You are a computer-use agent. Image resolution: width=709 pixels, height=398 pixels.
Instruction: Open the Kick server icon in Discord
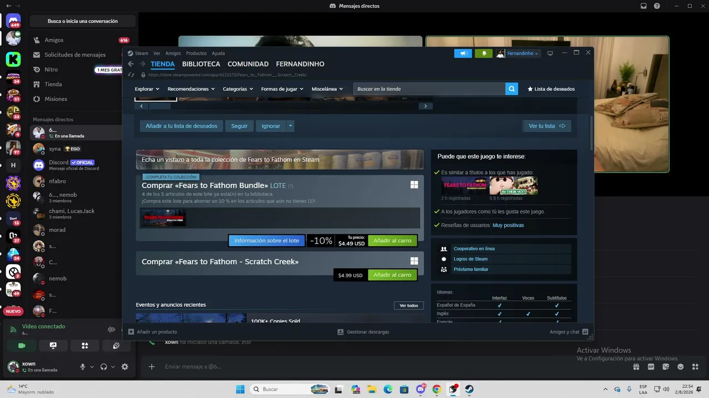pos(13,59)
